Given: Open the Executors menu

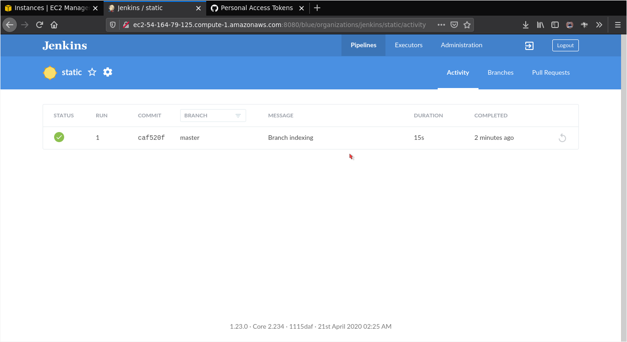Looking at the screenshot, I should click(x=409, y=45).
